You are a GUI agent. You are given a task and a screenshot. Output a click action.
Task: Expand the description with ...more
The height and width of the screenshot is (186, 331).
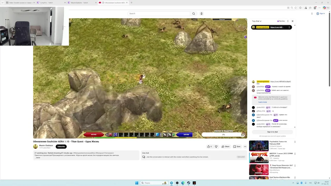coord(37,158)
